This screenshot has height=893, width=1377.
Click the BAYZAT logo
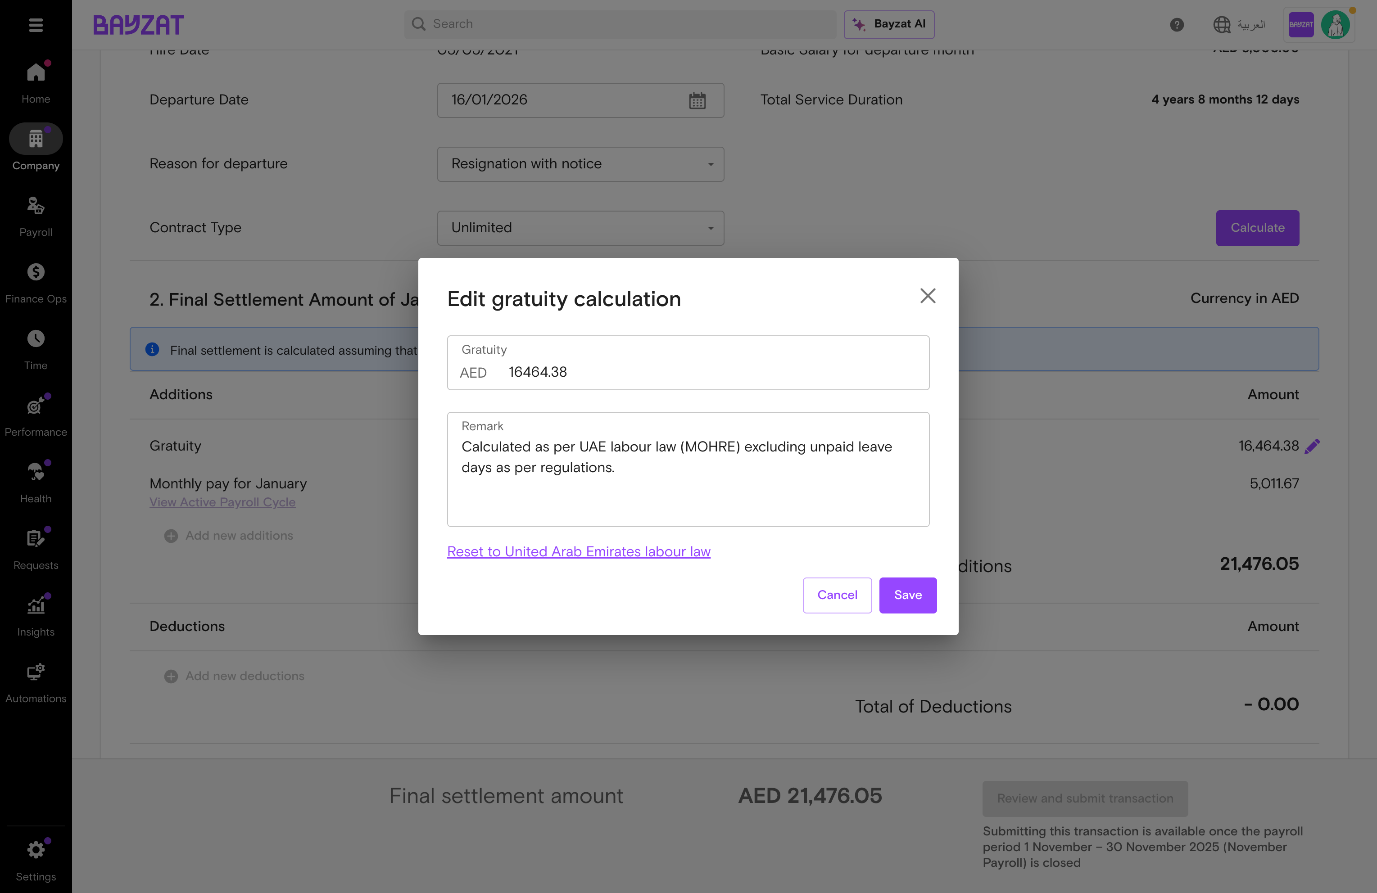click(138, 25)
